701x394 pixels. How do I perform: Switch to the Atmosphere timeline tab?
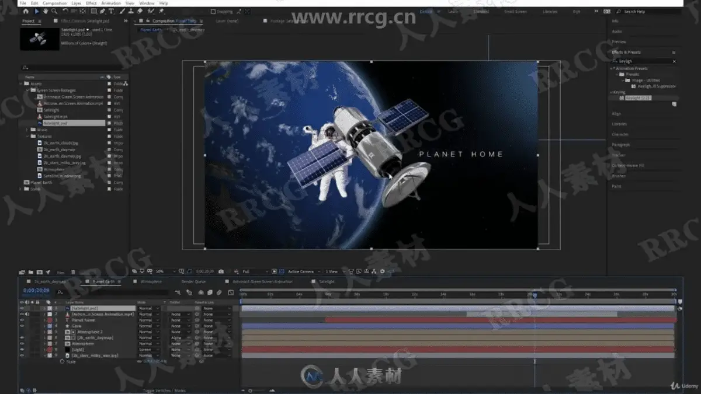click(x=151, y=281)
